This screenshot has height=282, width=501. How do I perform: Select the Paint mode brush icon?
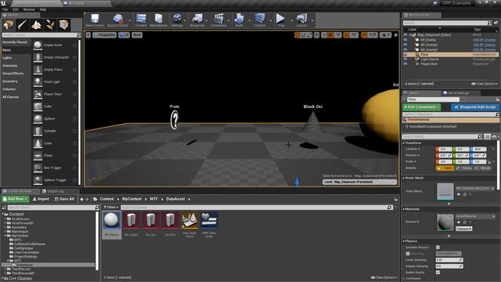point(23,24)
